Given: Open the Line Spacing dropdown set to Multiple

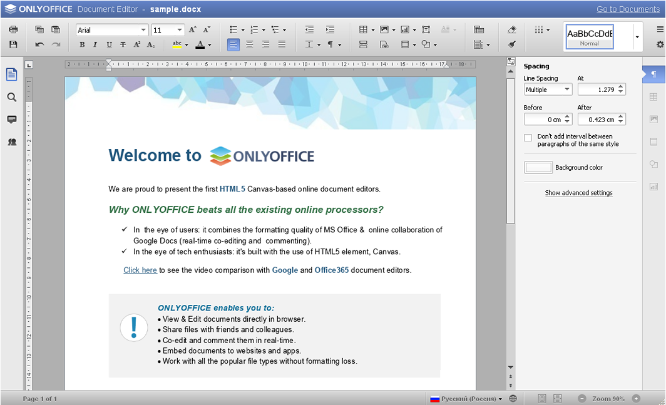Looking at the screenshot, I should click(x=548, y=90).
